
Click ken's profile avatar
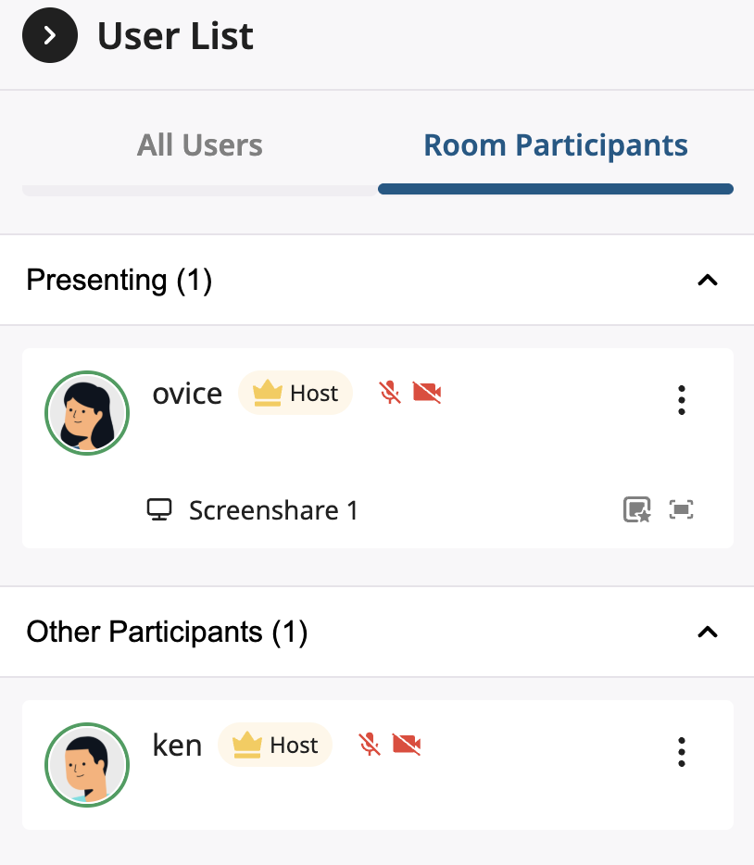click(87, 765)
